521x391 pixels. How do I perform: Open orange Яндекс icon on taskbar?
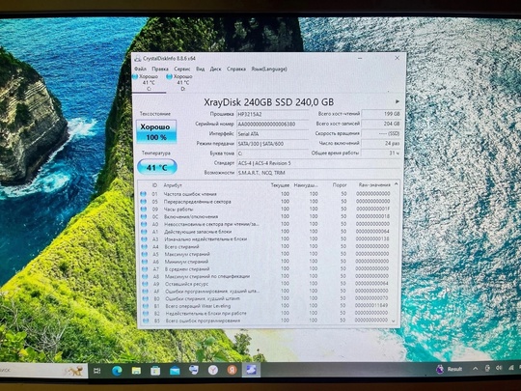[232, 370]
